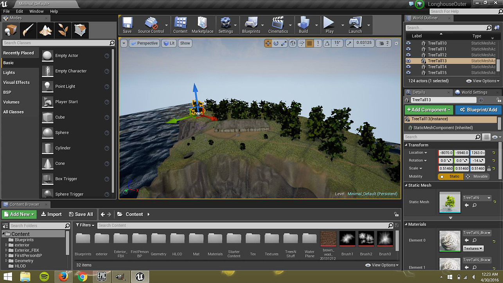Click the Build toolbar icon
This screenshot has width=503, height=283.
(303, 24)
